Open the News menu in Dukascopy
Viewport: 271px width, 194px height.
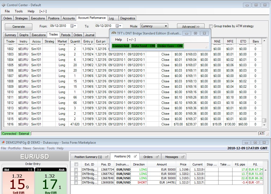tap(27, 148)
